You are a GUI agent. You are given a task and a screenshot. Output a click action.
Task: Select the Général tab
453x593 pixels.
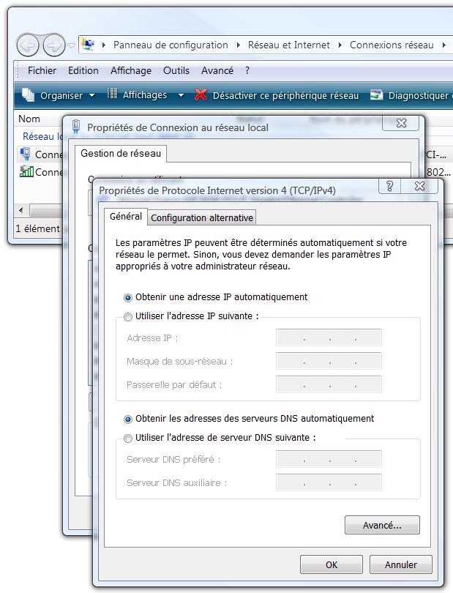(x=126, y=216)
